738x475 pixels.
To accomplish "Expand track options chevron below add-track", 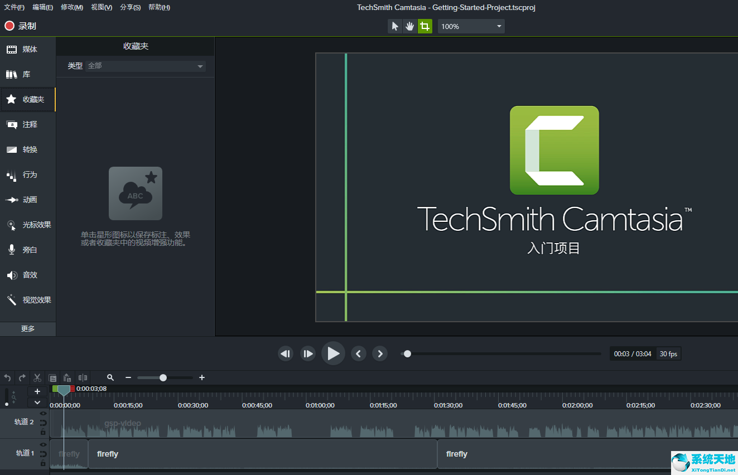I will [x=37, y=402].
